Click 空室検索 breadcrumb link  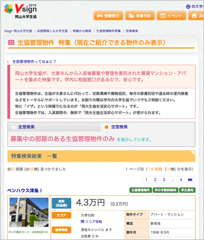132,31
